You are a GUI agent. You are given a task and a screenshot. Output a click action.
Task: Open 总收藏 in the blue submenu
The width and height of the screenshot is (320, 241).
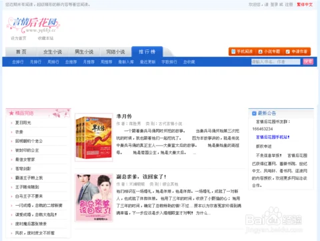(189, 62)
